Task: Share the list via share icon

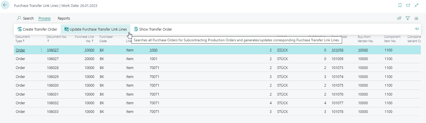Action: tap(399, 18)
